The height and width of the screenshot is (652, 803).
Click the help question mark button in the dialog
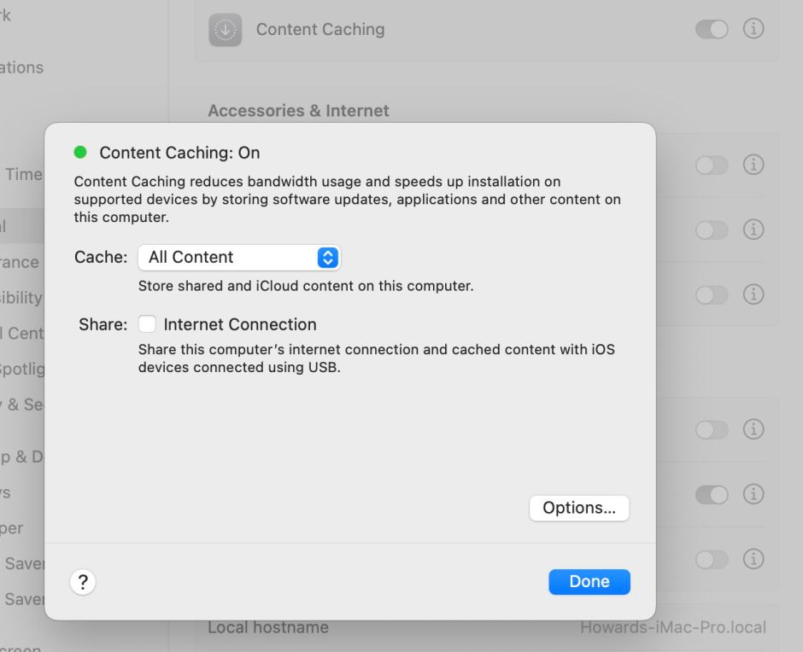83,581
